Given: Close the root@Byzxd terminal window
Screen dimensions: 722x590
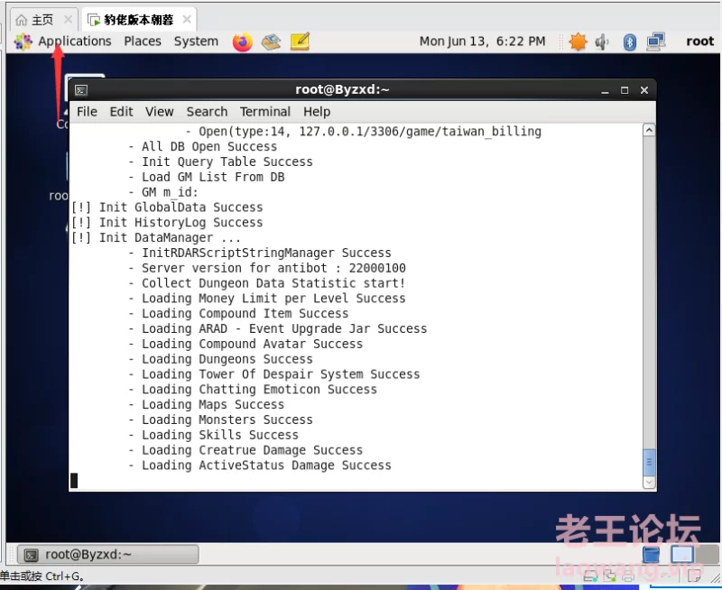Looking at the screenshot, I should 644,90.
